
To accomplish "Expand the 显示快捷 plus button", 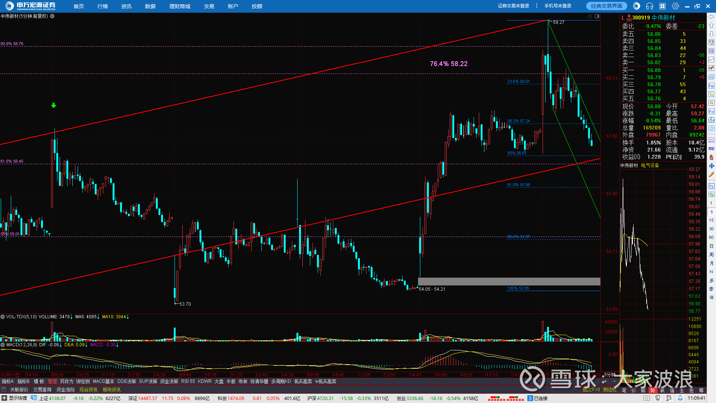I will coord(4,398).
